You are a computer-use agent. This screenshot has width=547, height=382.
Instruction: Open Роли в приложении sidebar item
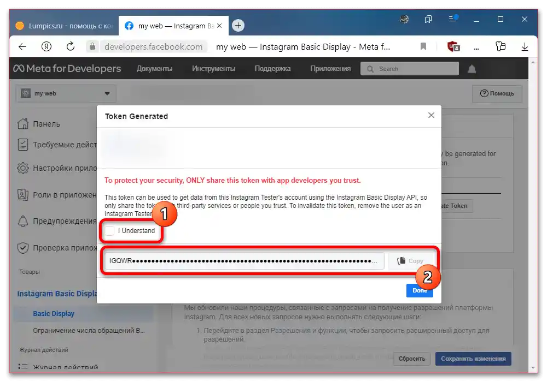coord(57,194)
